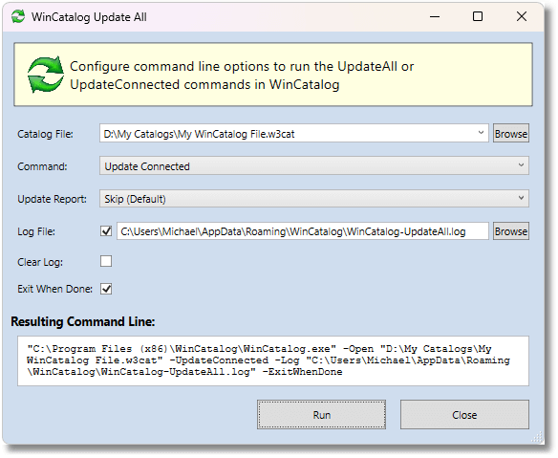Click the 'Exit When Done:' label
Viewport: 558px width, 458px height.
(x=55, y=289)
